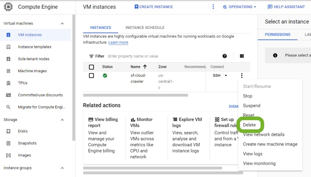The height and width of the screenshot is (177, 311).
Task: Switch to the Instance Schedule tab
Action: [x=145, y=27]
